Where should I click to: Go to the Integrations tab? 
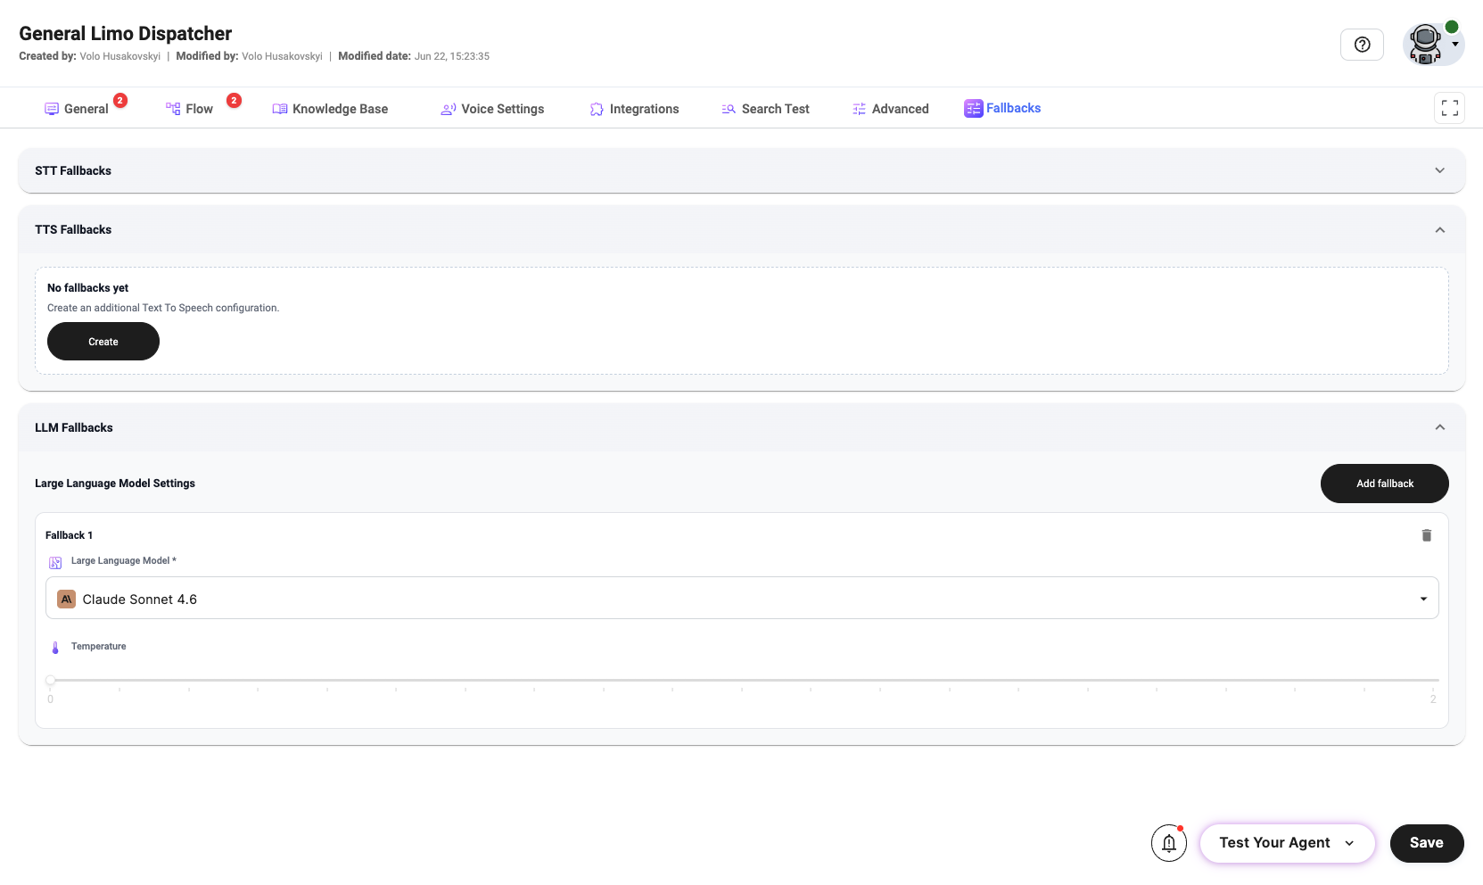pyautogui.click(x=634, y=109)
